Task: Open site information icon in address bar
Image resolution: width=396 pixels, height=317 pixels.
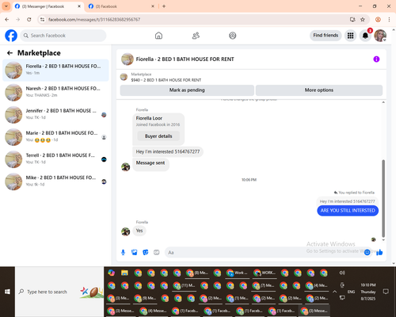Action: click(x=42, y=20)
